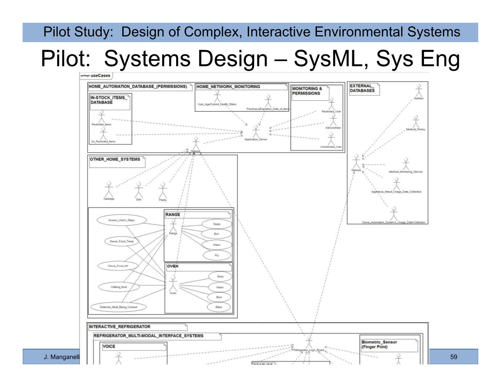Select the OTHER_HOME_SYSTEMS package label
This screenshot has height=387, width=501.
pyautogui.click(x=115, y=159)
